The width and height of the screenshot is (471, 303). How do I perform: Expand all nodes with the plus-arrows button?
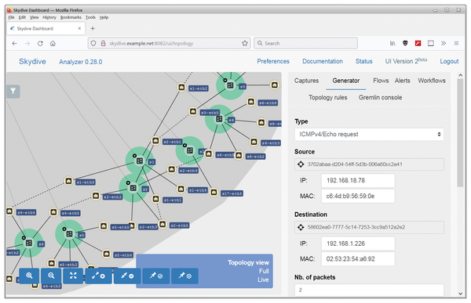(x=99, y=276)
